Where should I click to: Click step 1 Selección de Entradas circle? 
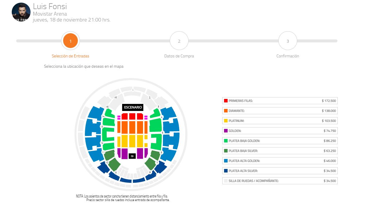(x=70, y=41)
